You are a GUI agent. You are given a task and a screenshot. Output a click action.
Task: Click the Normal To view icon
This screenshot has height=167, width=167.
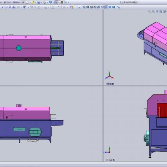[x=119, y=7]
